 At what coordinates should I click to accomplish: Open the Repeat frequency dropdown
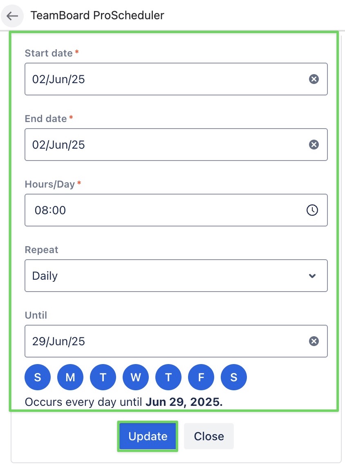point(176,275)
